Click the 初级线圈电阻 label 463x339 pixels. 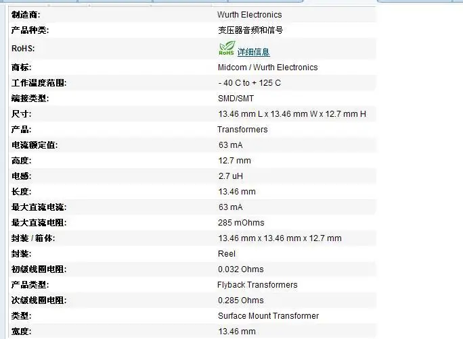[39, 269]
